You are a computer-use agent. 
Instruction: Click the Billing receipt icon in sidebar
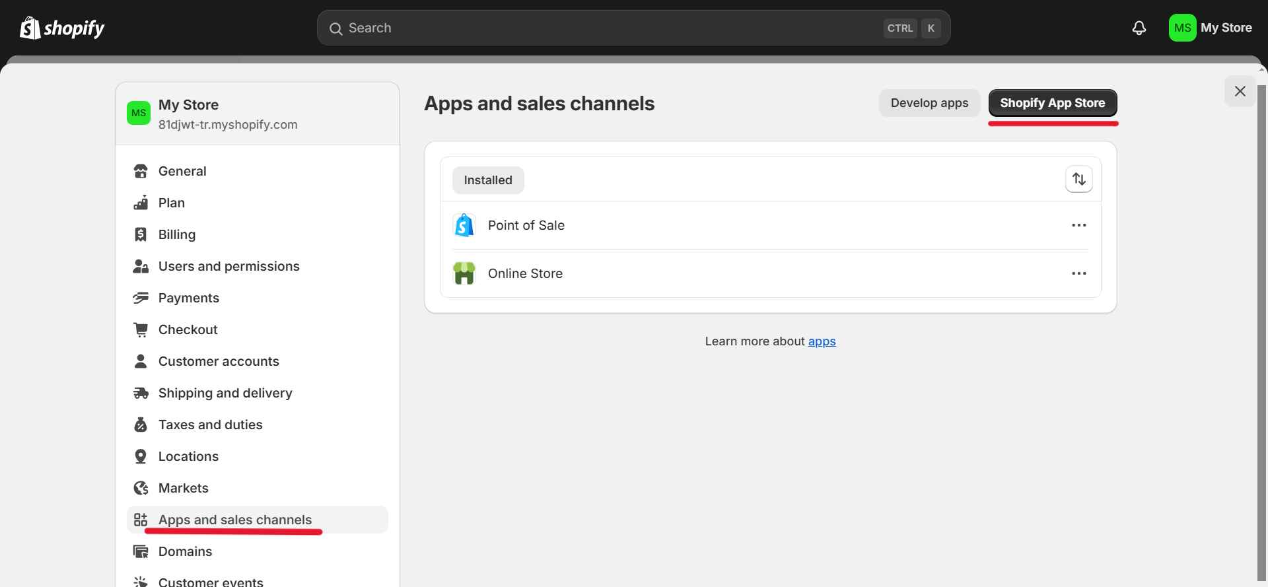[x=141, y=234]
